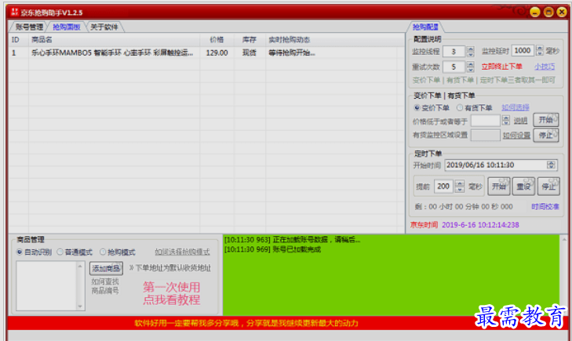Focus the product ID text area
572x341 pixels.
coord(47,286)
